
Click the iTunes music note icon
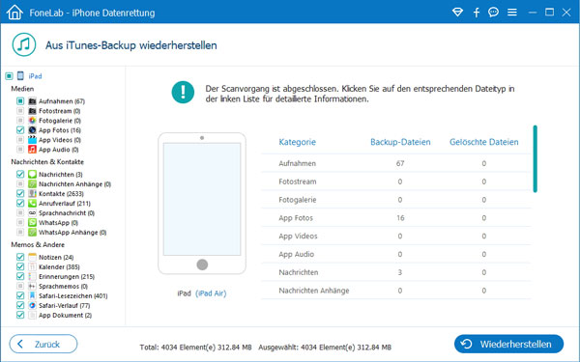(x=24, y=44)
